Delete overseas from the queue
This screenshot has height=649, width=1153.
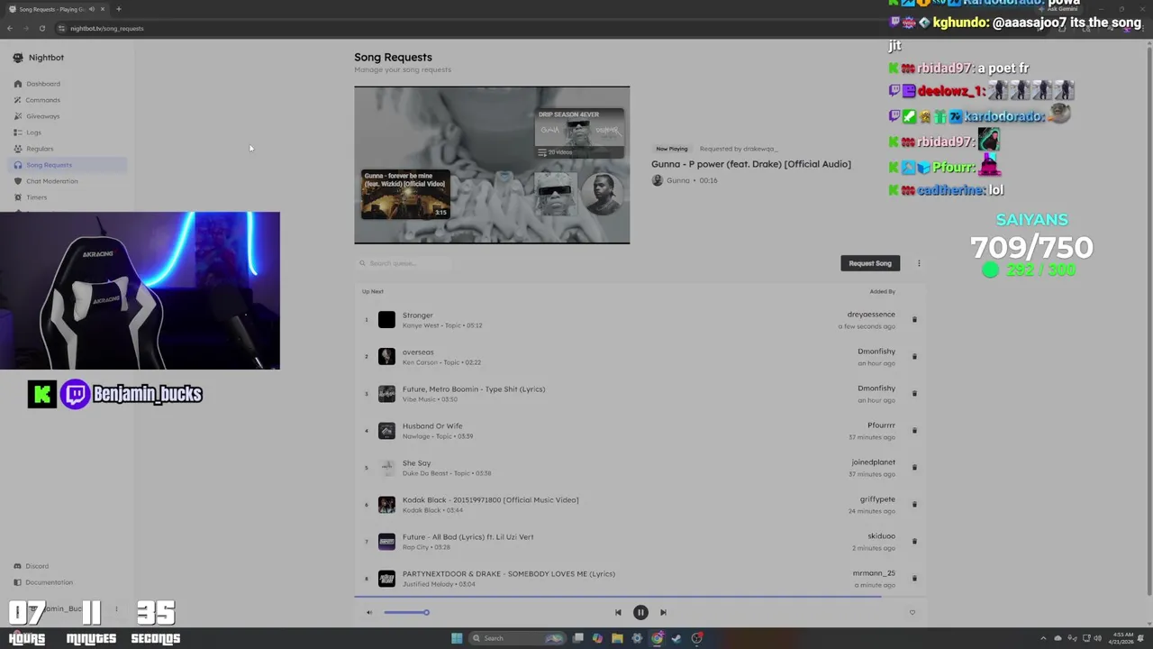914,356
